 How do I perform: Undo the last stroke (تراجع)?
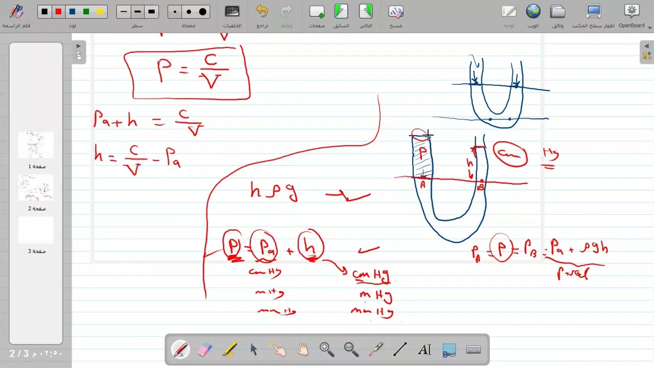tap(262, 12)
